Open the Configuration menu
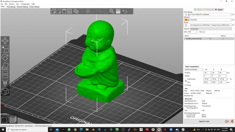The width and height of the screenshot is (235, 132). point(25,4)
